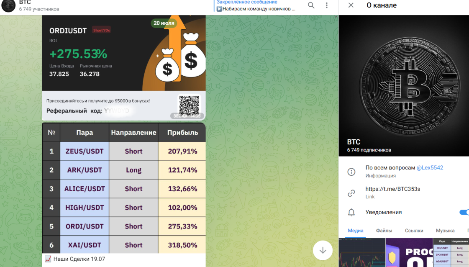
Task: Open the Медиа tab
Action: pyautogui.click(x=355, y=231)
